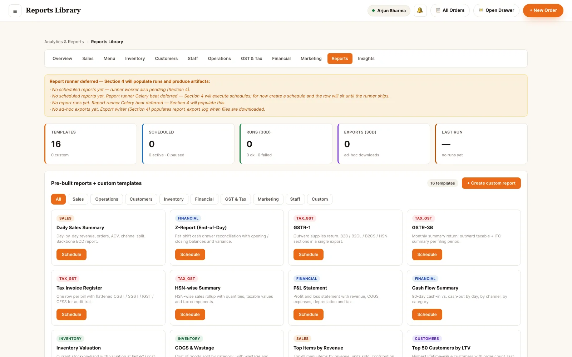The width and height of the screenshot is (572, 357).
Task: Schedule the GSTR-3B report
Action: click(427, 255)
